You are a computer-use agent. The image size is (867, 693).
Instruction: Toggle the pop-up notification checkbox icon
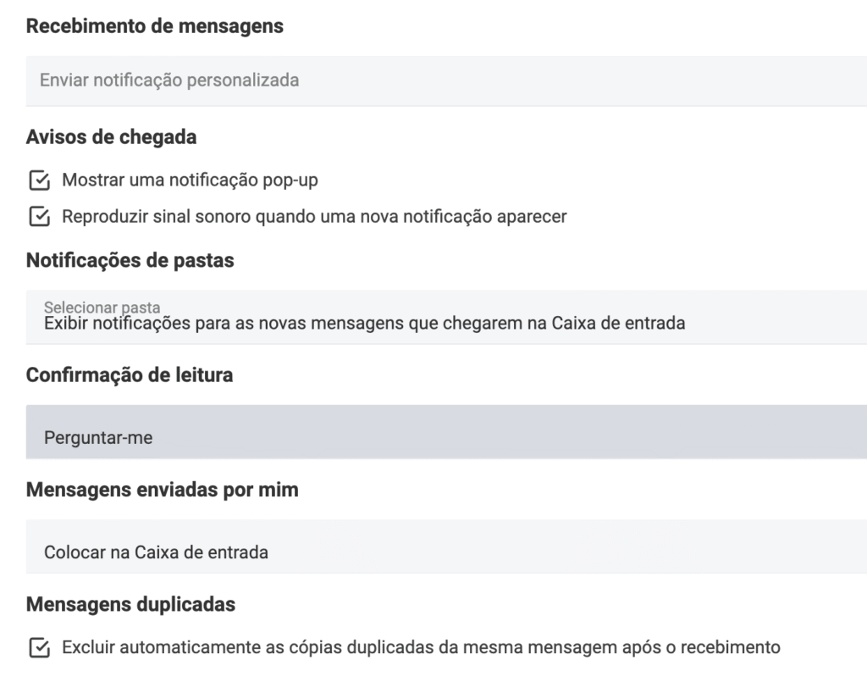39,180
